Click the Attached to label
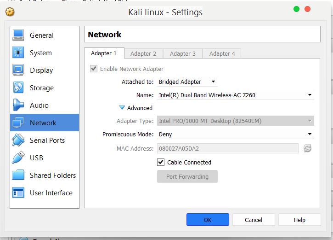 [x=137, y=82]
